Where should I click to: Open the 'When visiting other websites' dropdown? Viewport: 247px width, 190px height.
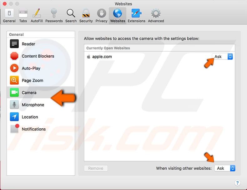(x=225, y=168)
